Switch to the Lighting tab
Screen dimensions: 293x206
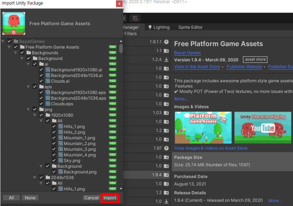click(x=159, y=27)
